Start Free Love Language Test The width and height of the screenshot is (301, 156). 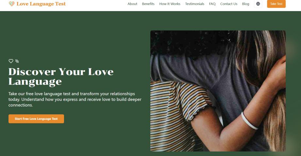click(36, 119)
